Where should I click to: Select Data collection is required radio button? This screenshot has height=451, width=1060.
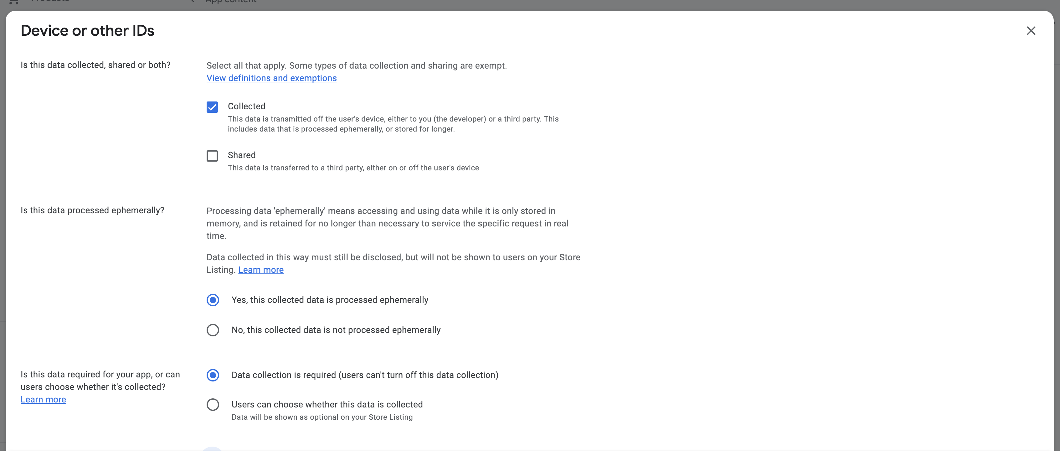pos(213,375)
